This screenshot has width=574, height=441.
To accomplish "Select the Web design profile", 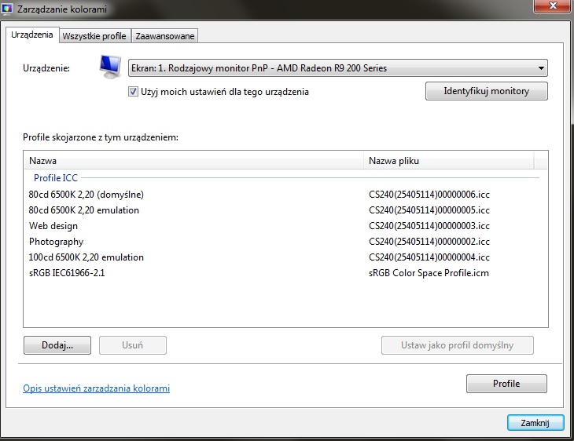I will click(53, 226).
